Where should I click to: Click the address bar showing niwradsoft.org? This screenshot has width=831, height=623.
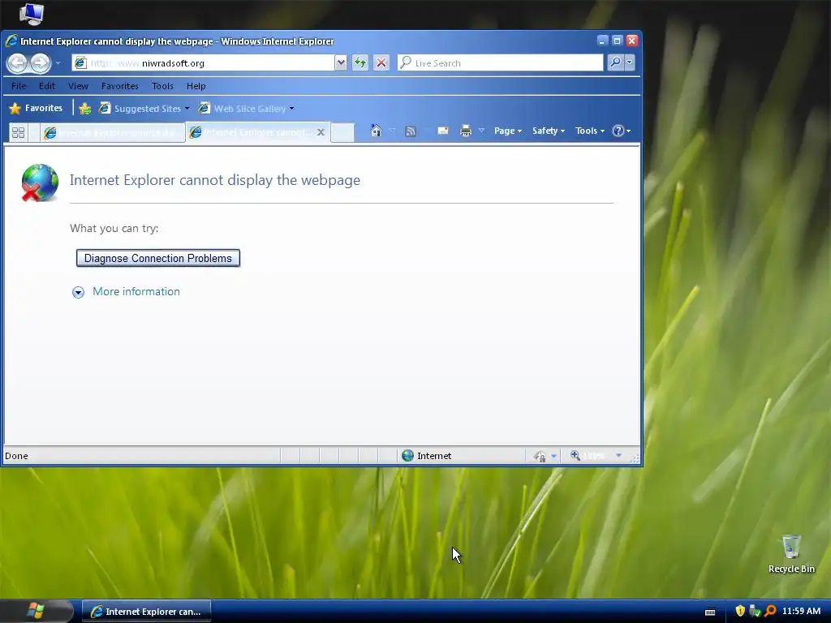click(x=204, y=63)
